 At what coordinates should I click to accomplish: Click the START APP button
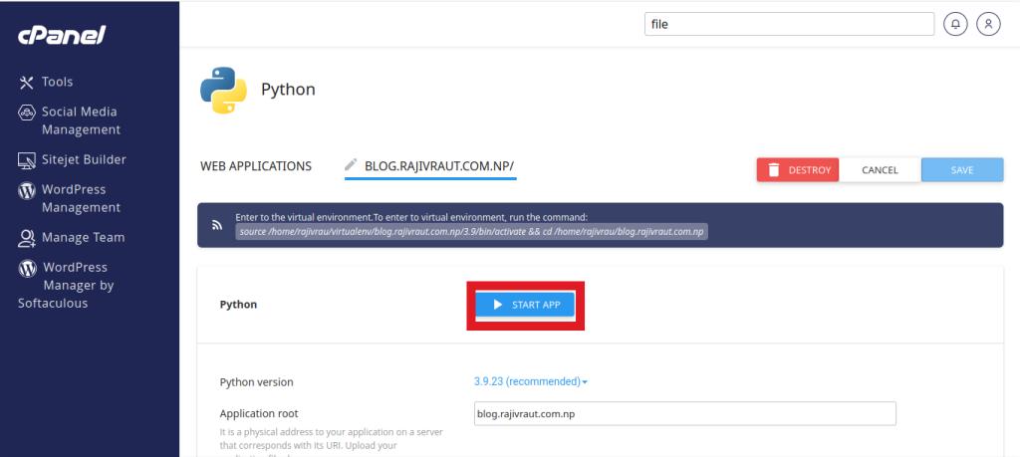tap(525, 305)
